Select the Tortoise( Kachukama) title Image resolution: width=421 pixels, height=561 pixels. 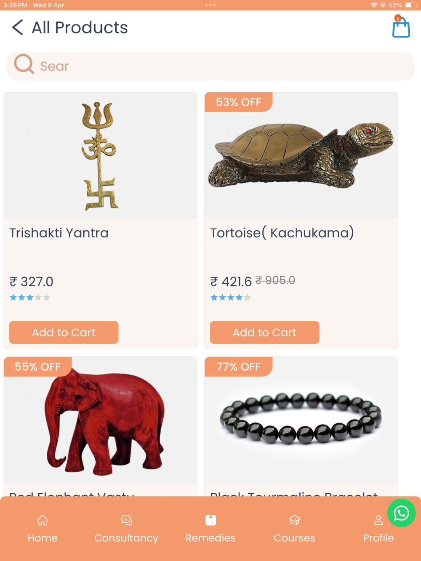(x=282, y=233)
